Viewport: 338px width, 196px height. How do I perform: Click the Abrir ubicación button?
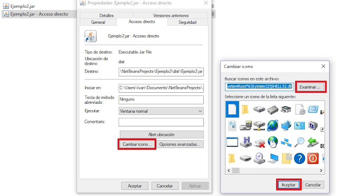click(162, 134)
